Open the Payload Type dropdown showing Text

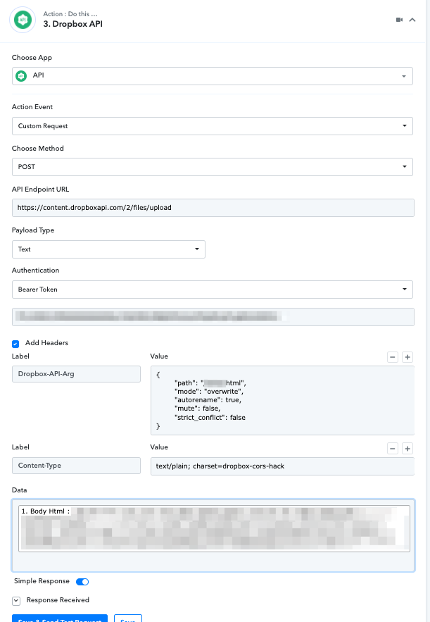coord(108,249)
